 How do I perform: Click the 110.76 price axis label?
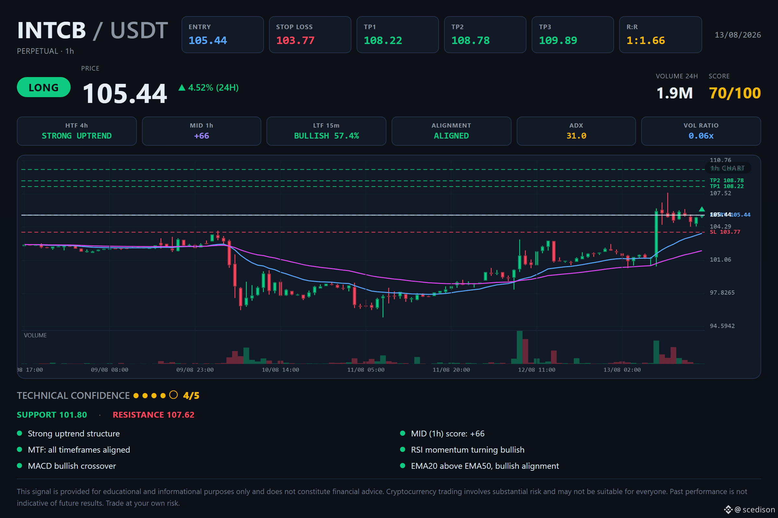[720, 160]
